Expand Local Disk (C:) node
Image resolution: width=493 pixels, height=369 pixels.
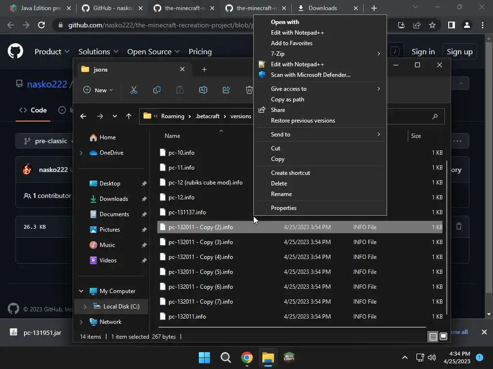pos(85,307)
